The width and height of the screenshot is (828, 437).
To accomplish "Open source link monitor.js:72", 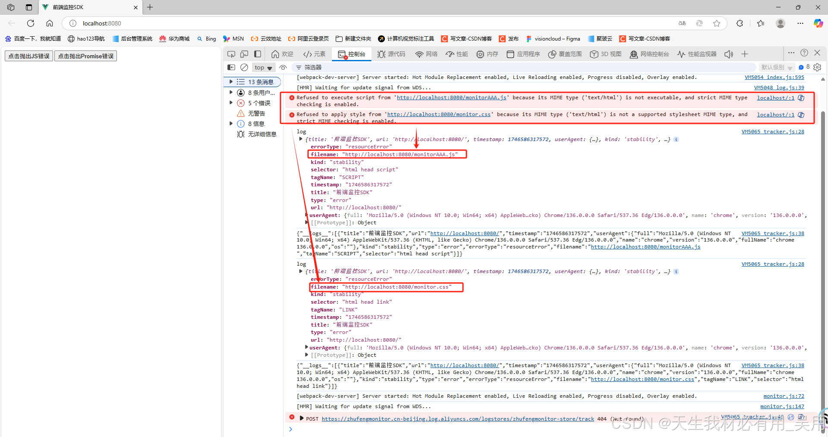I will coord(784,396).
